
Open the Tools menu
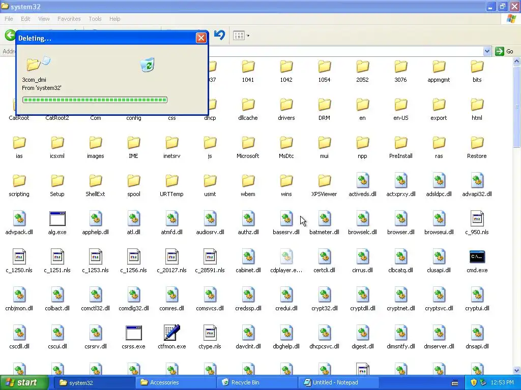pyautogui.click(x=95, y=19)
